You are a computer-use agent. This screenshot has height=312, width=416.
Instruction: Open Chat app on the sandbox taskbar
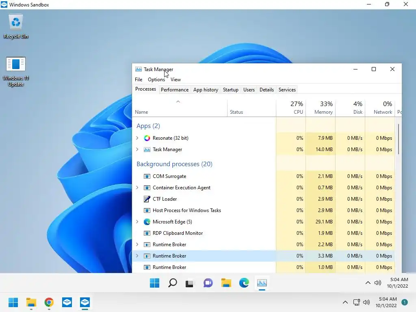point(208,283)
